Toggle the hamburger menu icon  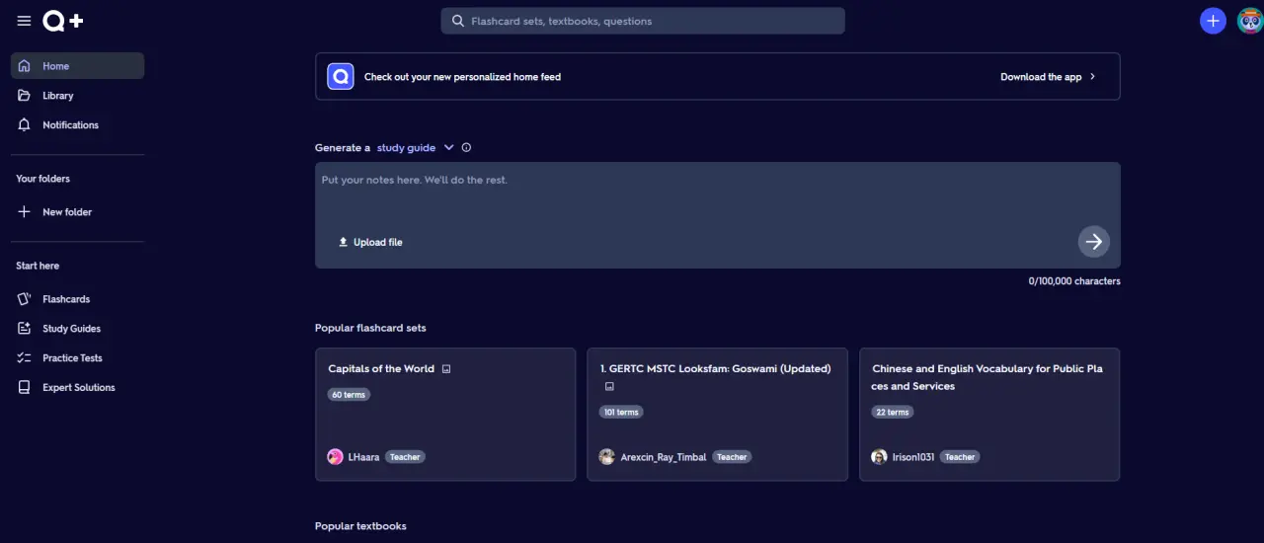pyautogui.click(x=24, y=21)
